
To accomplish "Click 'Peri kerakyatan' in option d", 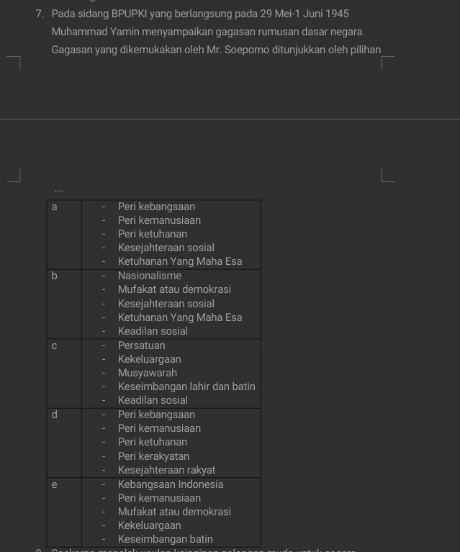I will pos(153,456).
